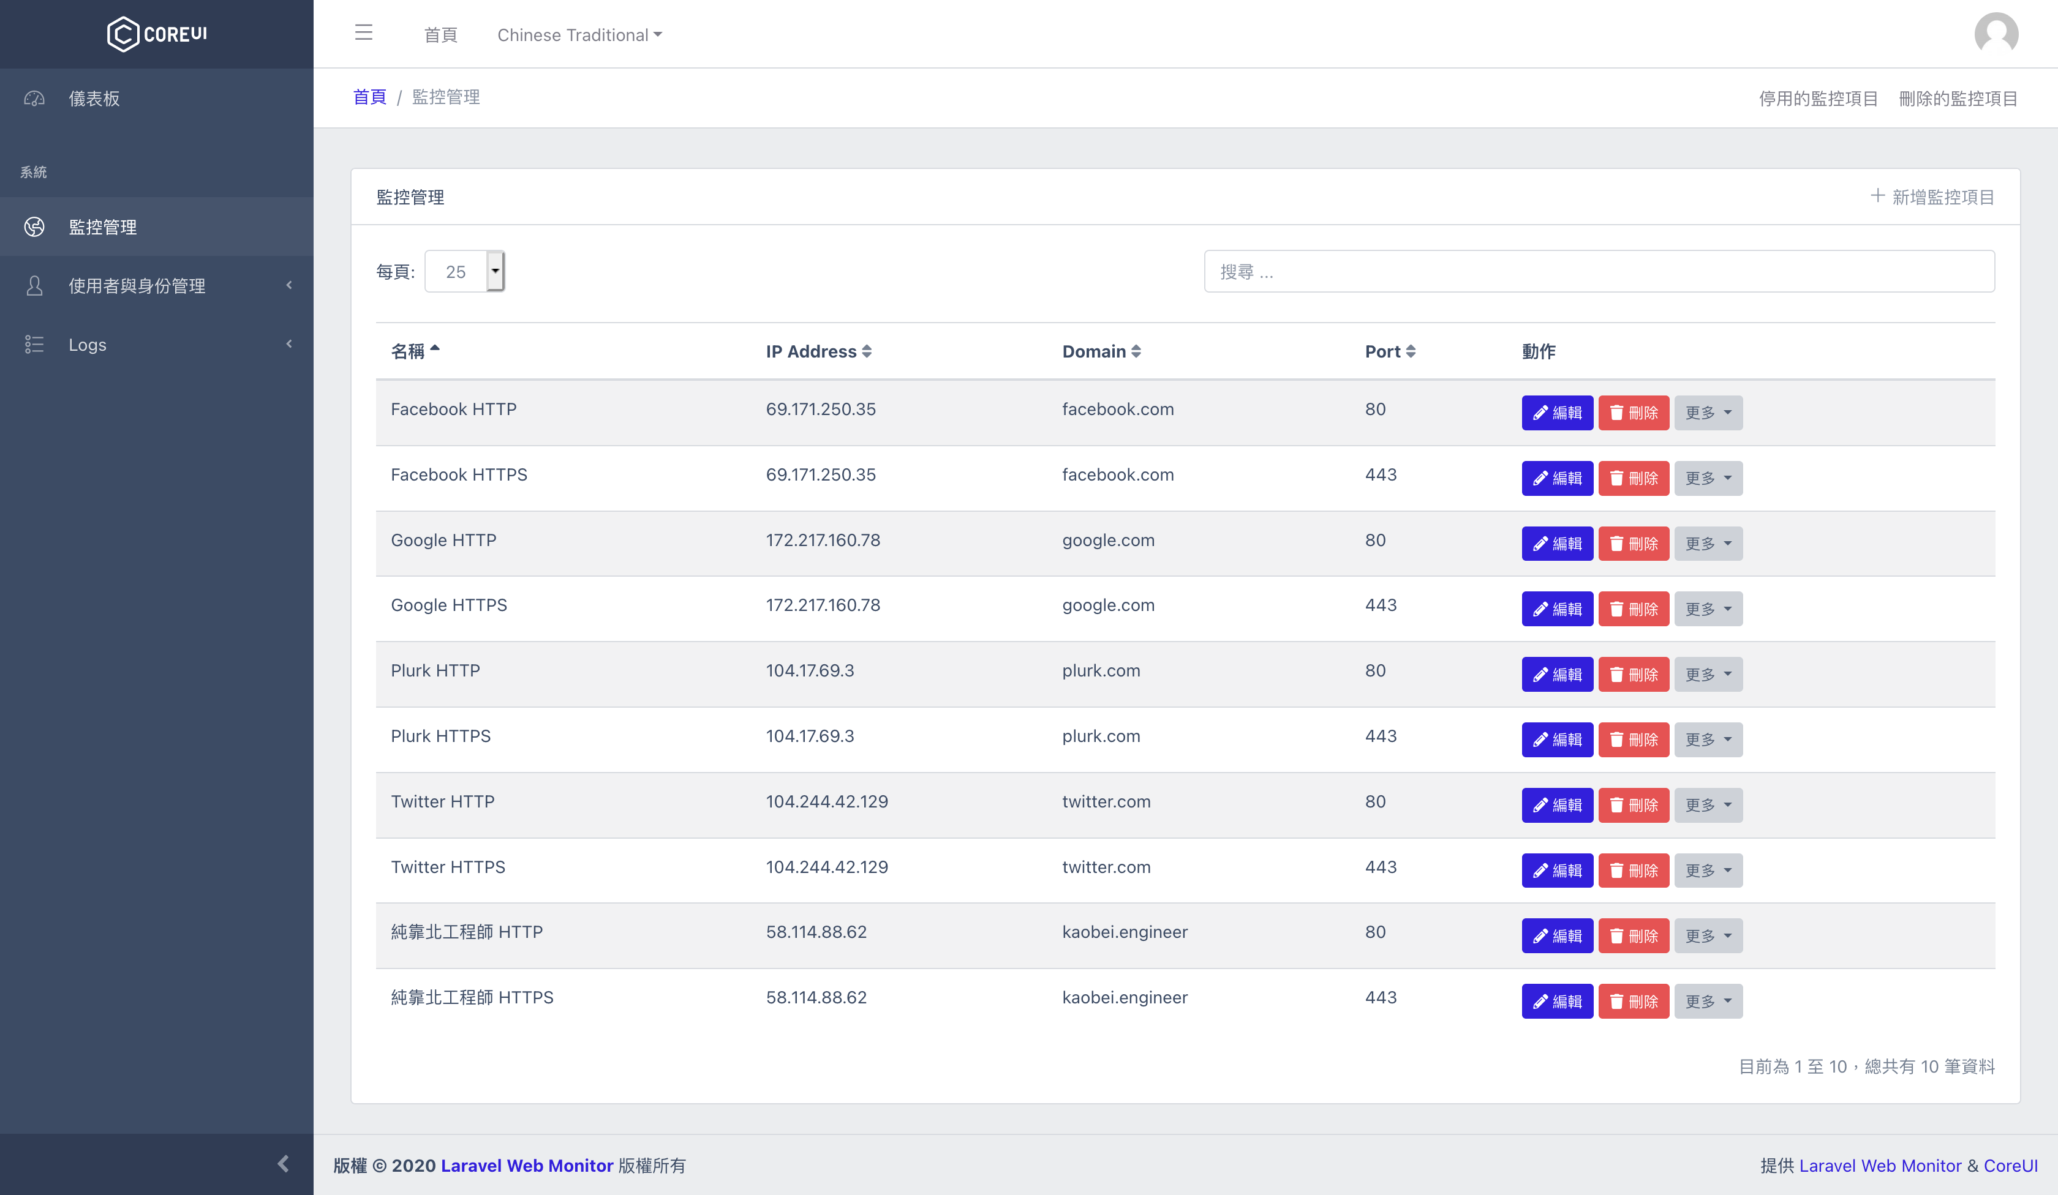
Task: Open the per-page 25 select box
Action: 464,271
